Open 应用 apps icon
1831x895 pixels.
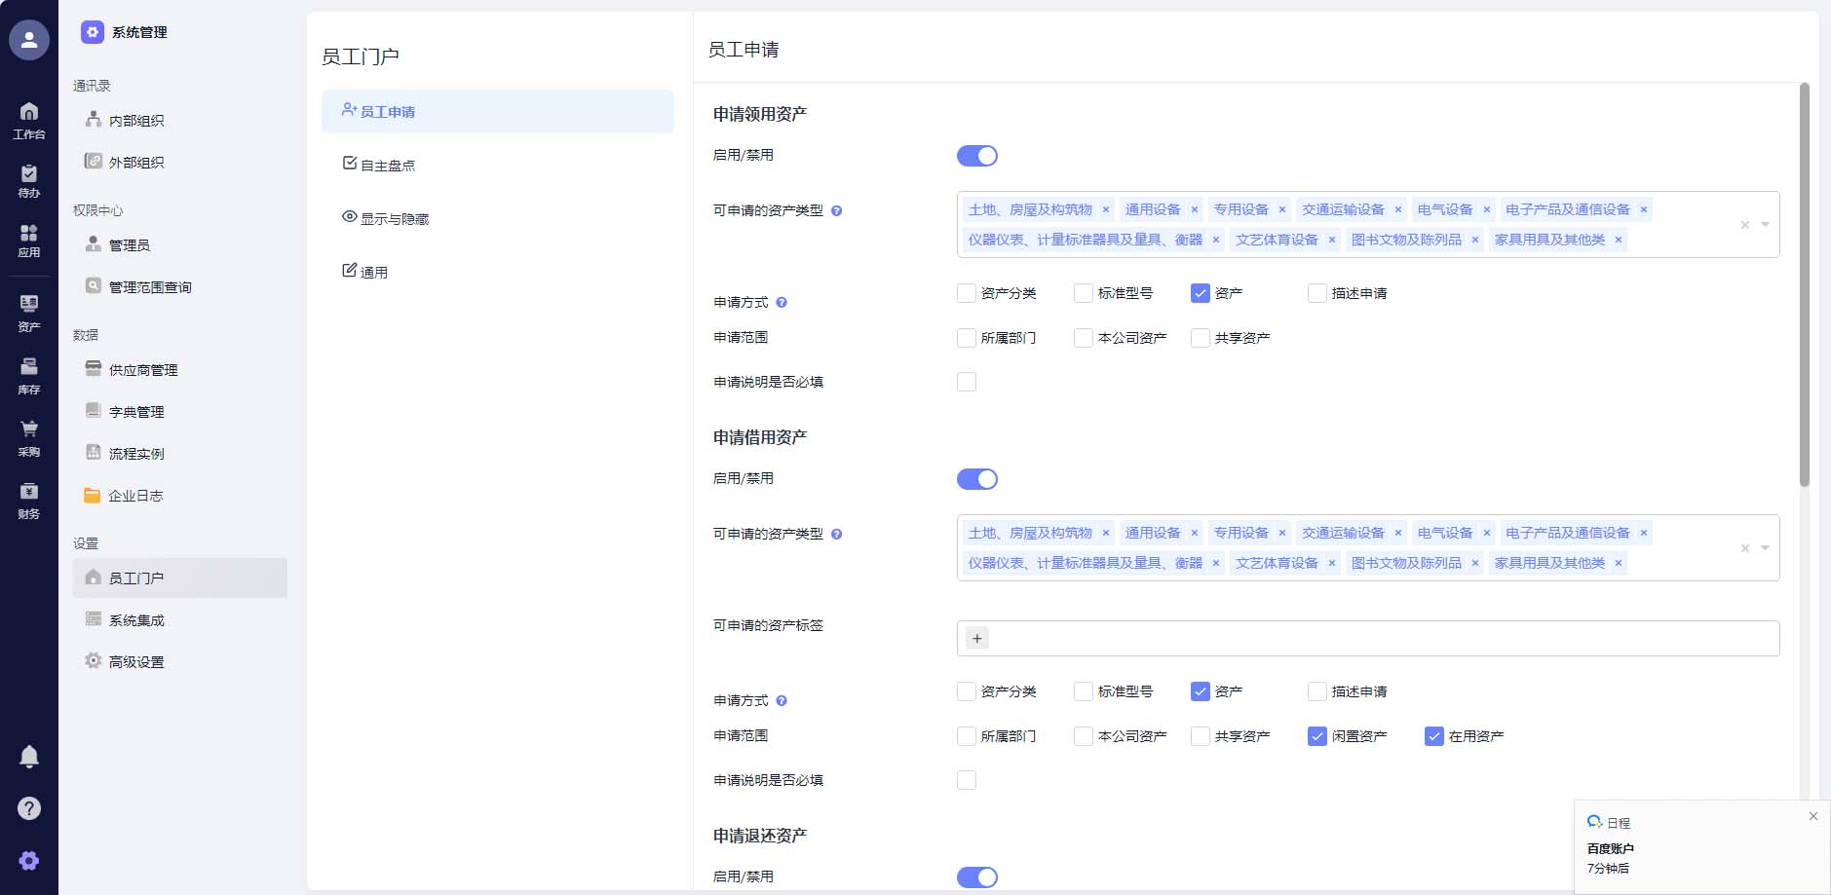tap(29, 241)
